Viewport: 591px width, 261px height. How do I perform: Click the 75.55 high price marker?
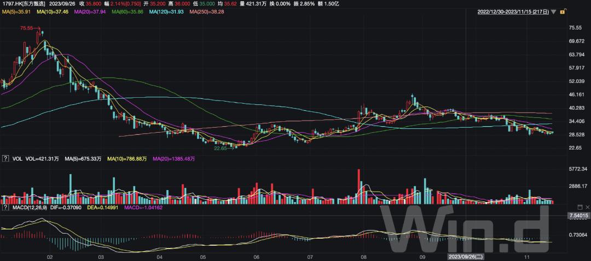(x=27, y=28)
